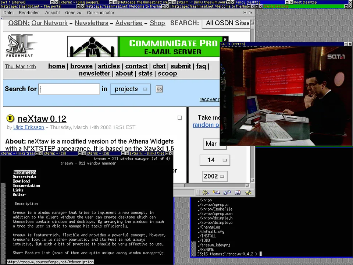Screen dimensions: 353x265
Task: Open the Bearbeiten menu
Action: tap(29, 13)
